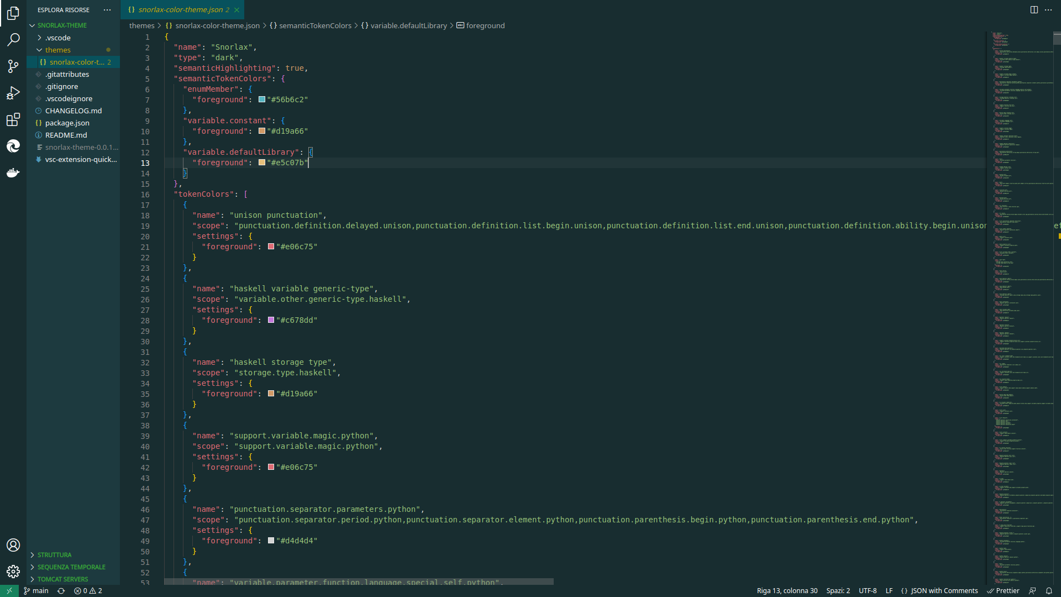
Task: Open the Extensions view
Action: point(13,119)
